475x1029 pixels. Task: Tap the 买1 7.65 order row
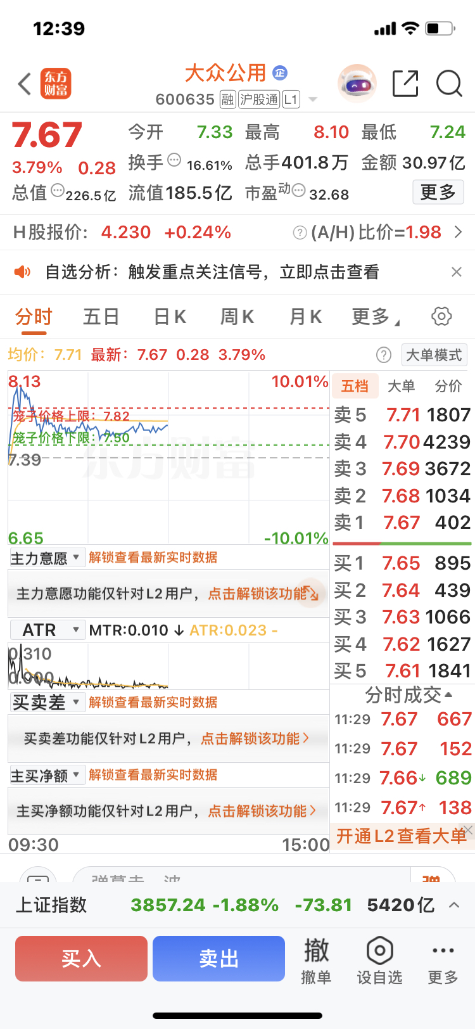point(402,563)
